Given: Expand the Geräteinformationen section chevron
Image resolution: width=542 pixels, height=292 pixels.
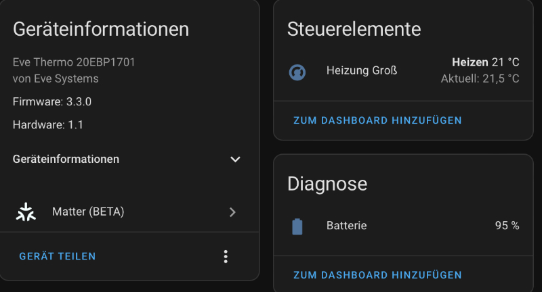Looking at the screenshot, I should click(235, 160).
